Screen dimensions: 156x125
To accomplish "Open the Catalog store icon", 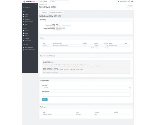I will (x=24, y=17).
